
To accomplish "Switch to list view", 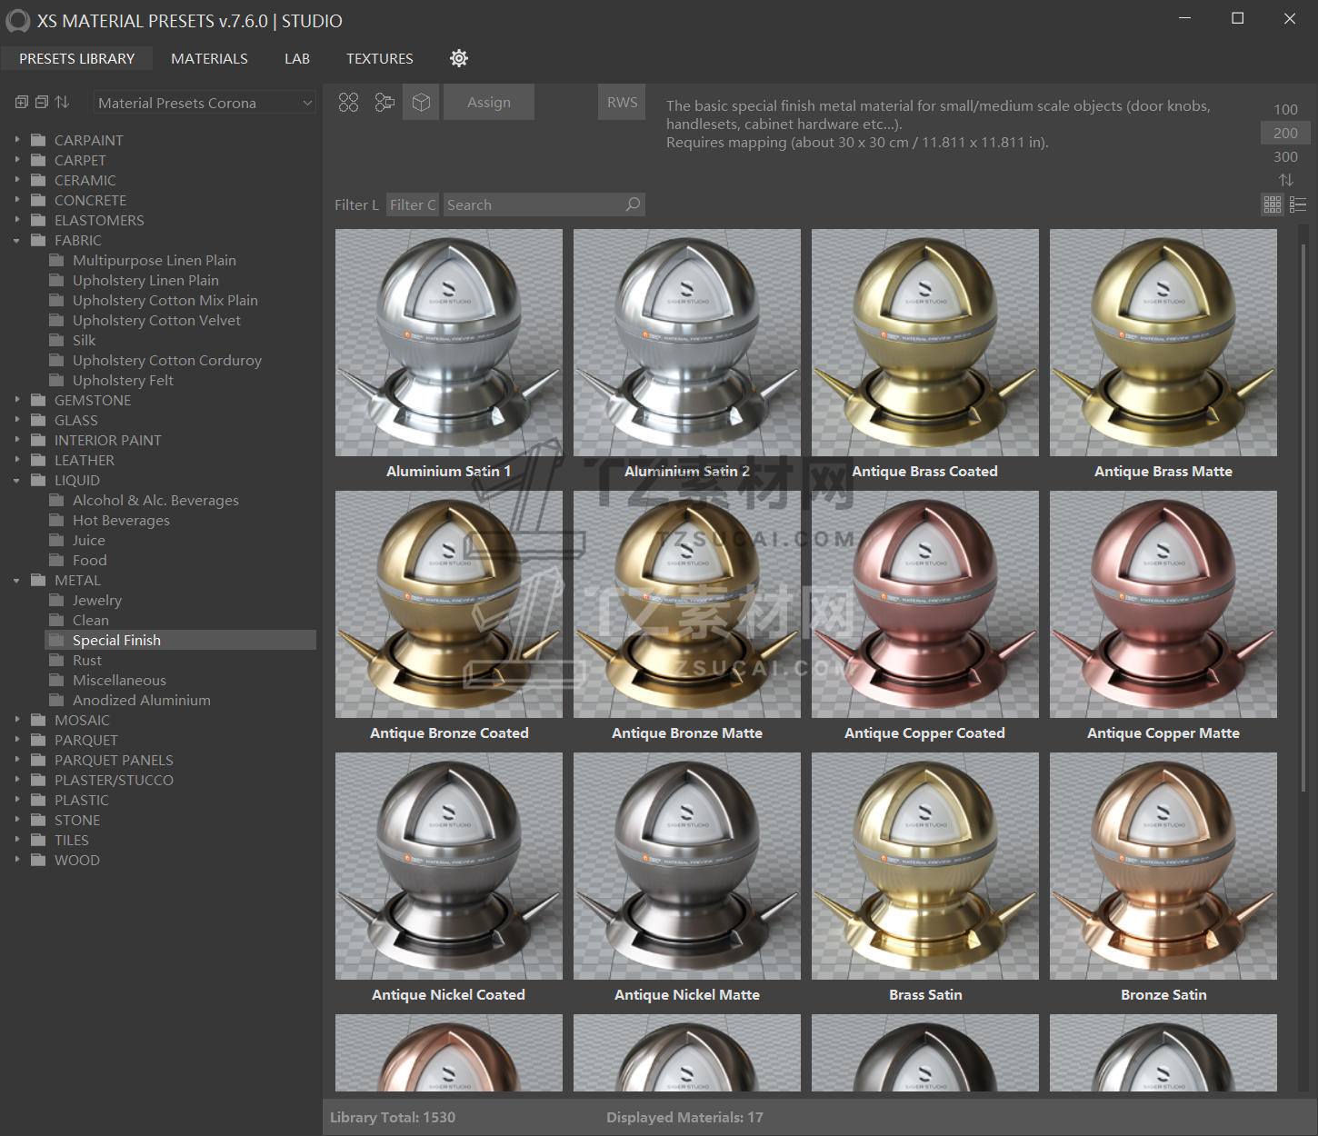I will pos(1298,204).
